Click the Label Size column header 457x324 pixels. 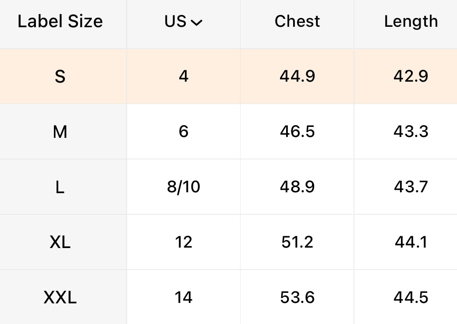tap(60, 22)
